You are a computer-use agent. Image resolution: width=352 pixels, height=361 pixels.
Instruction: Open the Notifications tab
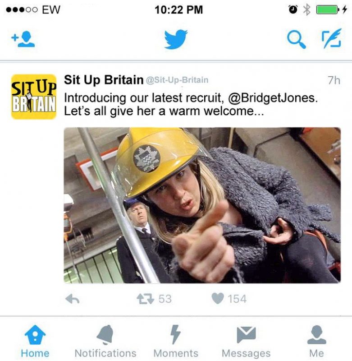coord(105,342)
